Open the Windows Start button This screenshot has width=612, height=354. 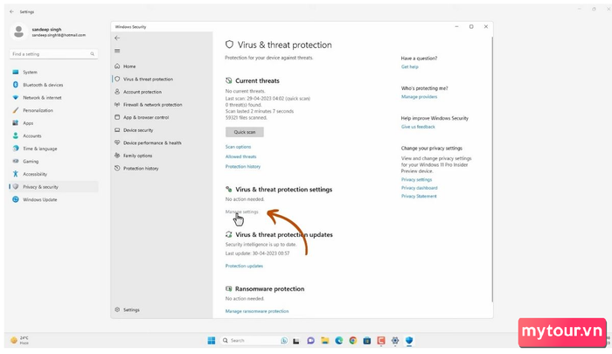(212, 341)
